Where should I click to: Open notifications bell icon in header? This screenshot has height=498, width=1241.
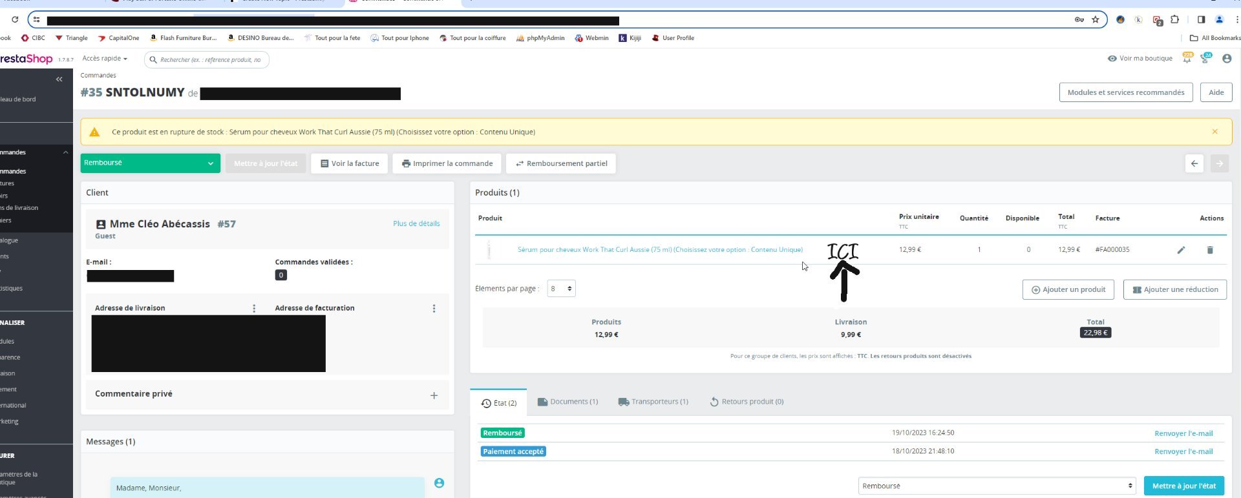1187,58
